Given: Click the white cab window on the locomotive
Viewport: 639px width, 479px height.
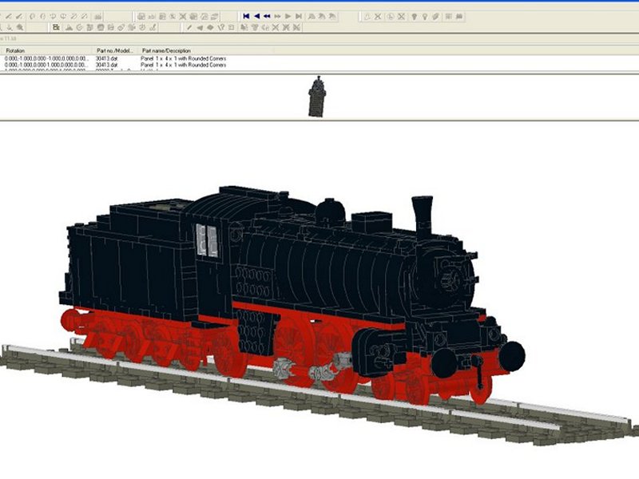Looking at the screenshot, I should pyautogui.click(x=207, y=240).
